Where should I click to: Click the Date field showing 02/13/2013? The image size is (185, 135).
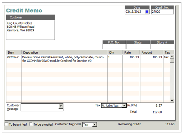(135, 12)
